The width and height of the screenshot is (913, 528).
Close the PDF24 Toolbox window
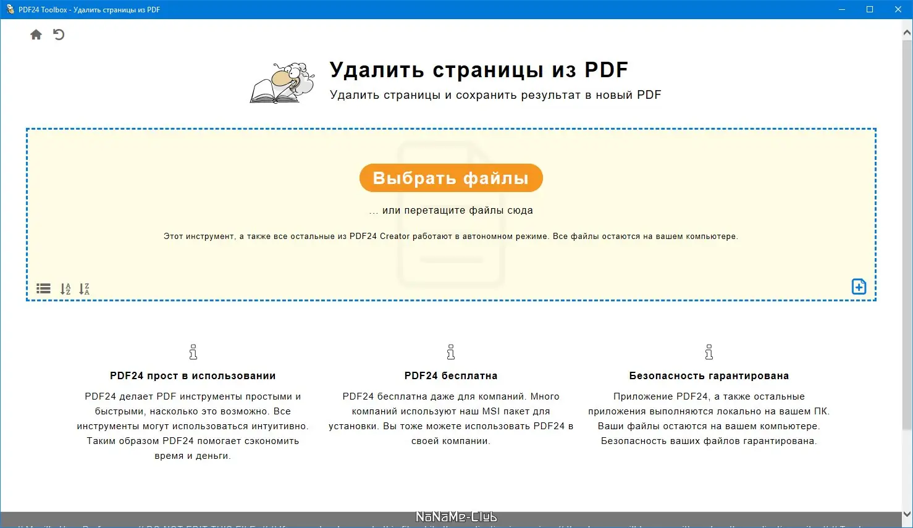point(898,9)
